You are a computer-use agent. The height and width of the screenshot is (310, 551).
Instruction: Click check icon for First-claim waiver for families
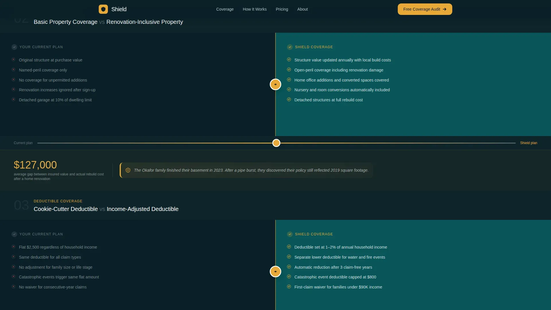click(289, 287)
